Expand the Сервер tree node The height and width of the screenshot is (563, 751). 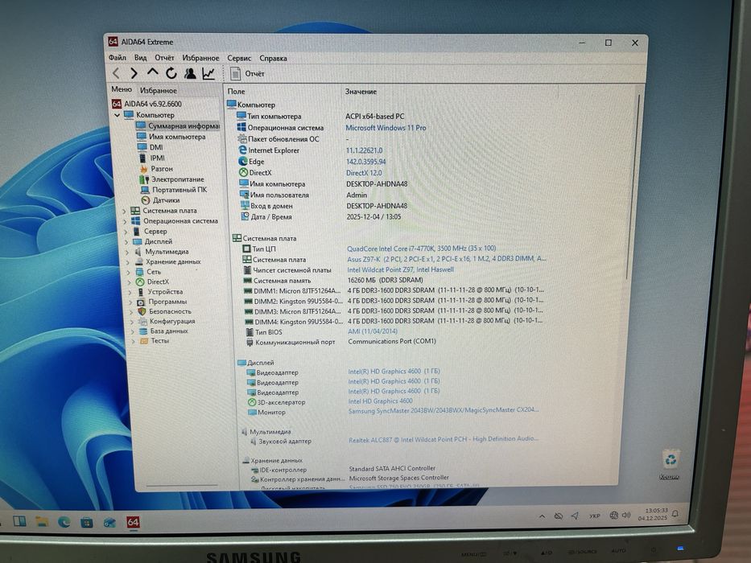pos(126,232)
